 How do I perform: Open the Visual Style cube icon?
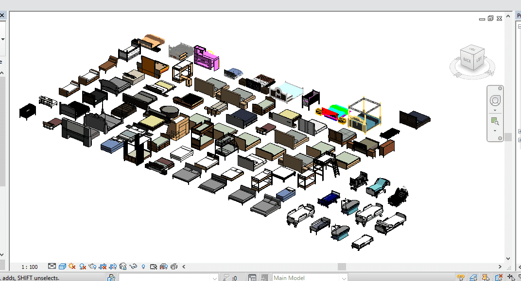pyautogui.click(x=62, y=266)
